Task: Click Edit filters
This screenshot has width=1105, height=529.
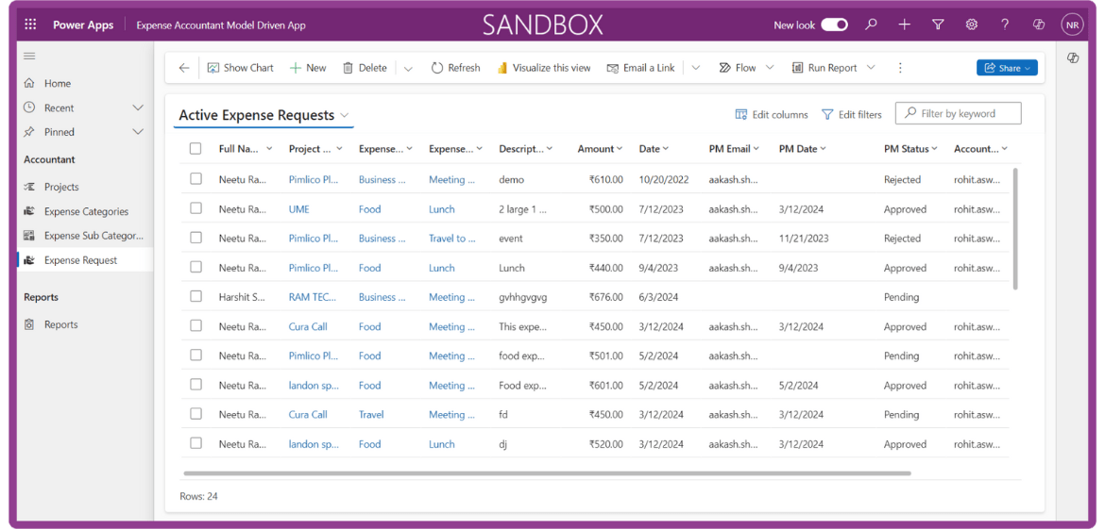Action: click(x=851, y=114)
